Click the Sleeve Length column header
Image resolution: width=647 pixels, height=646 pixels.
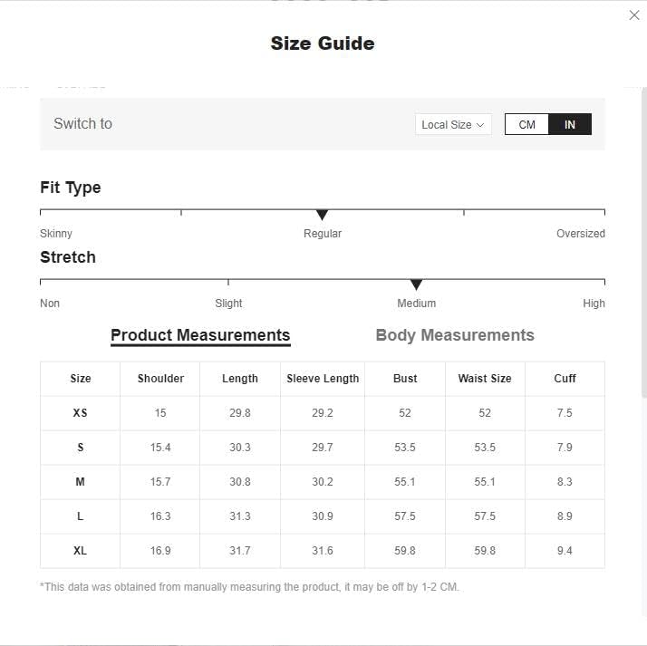click(323, 379)
